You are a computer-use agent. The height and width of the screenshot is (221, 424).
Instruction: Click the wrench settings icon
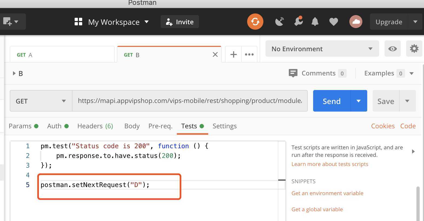[298, 21]
